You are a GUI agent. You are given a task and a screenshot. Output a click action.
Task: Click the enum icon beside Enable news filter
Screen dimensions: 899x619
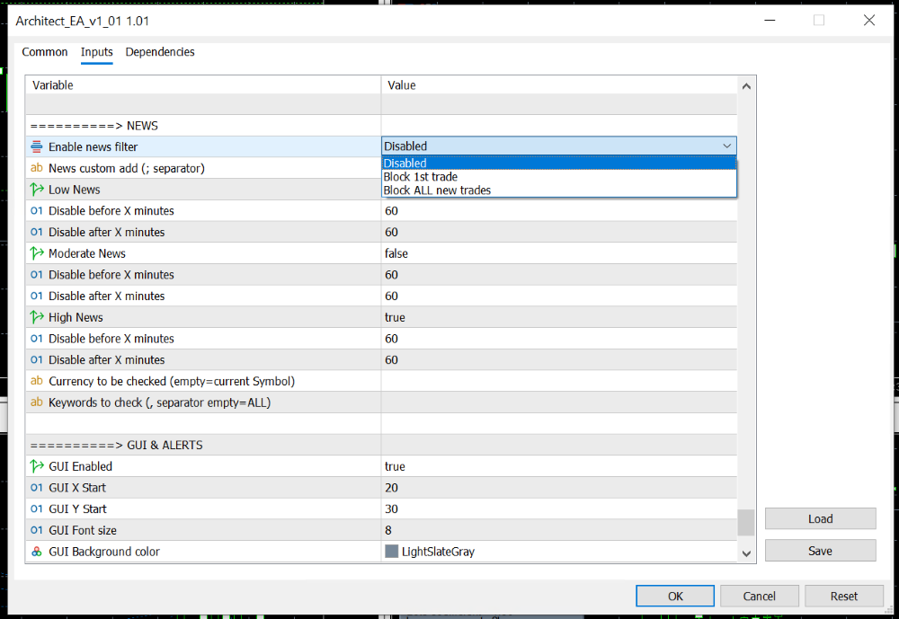click(x=37, y=146)
